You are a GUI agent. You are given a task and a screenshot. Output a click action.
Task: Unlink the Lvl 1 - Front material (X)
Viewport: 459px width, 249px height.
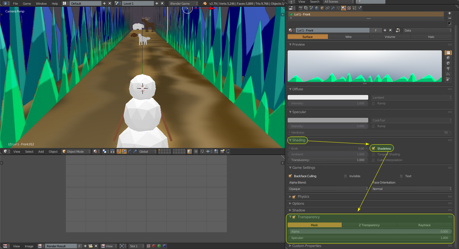pos(390,30)
